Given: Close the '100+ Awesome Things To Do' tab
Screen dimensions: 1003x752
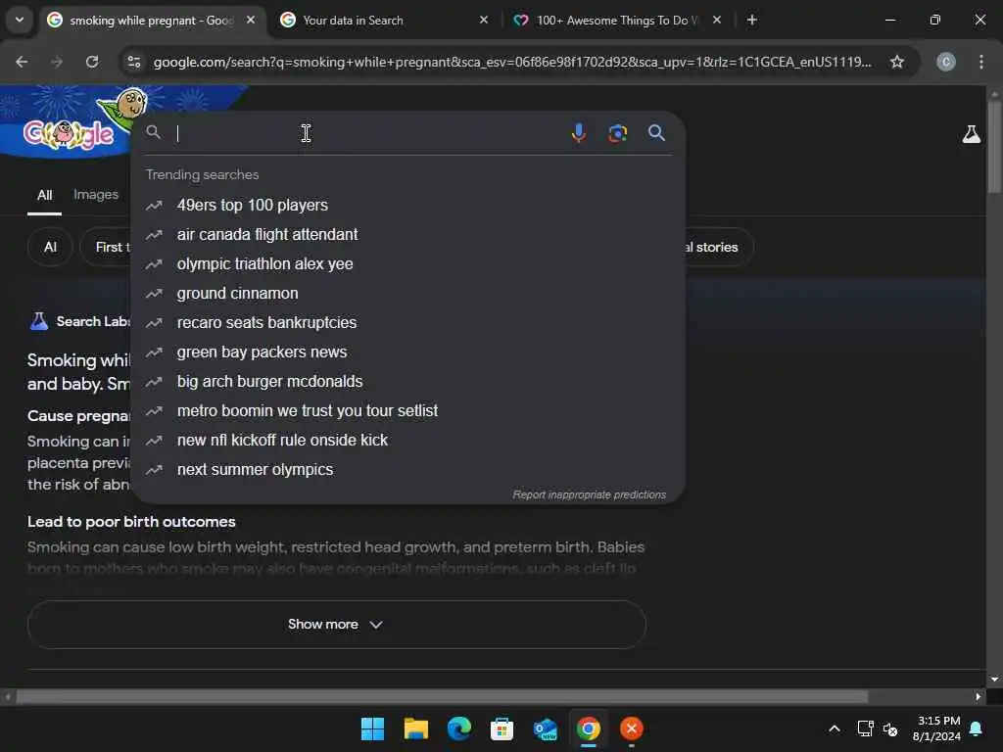Looking at the screenshot, I should click(x=716, y=20).
